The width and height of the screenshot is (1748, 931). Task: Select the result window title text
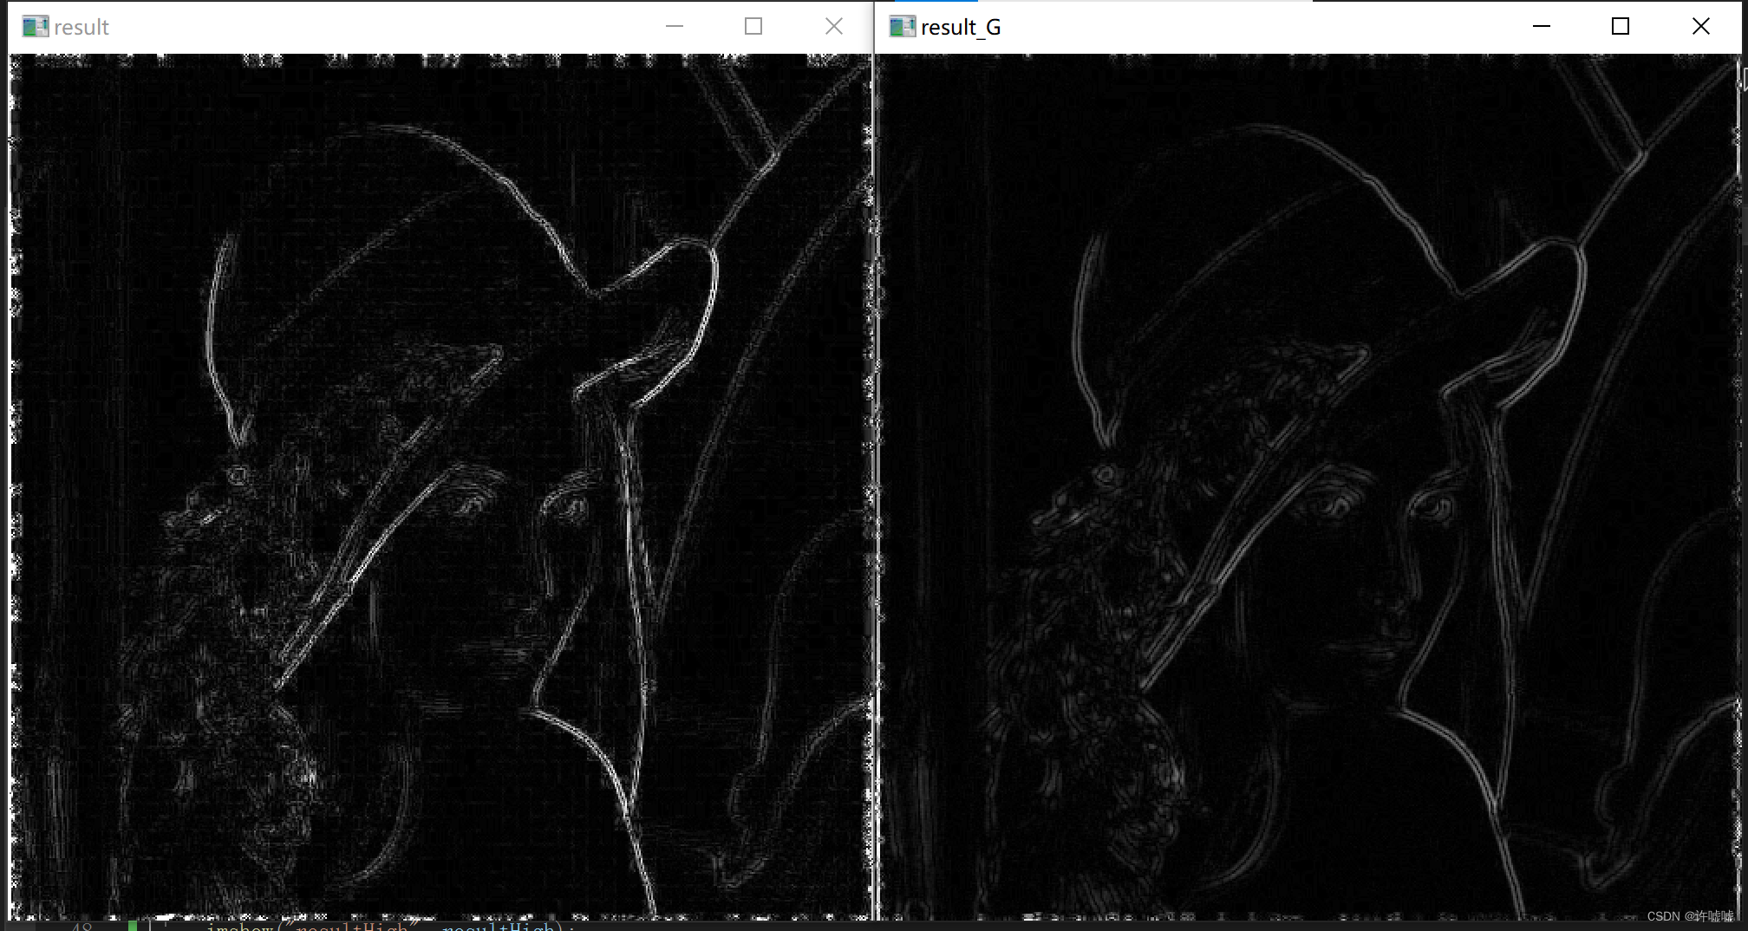82,28
